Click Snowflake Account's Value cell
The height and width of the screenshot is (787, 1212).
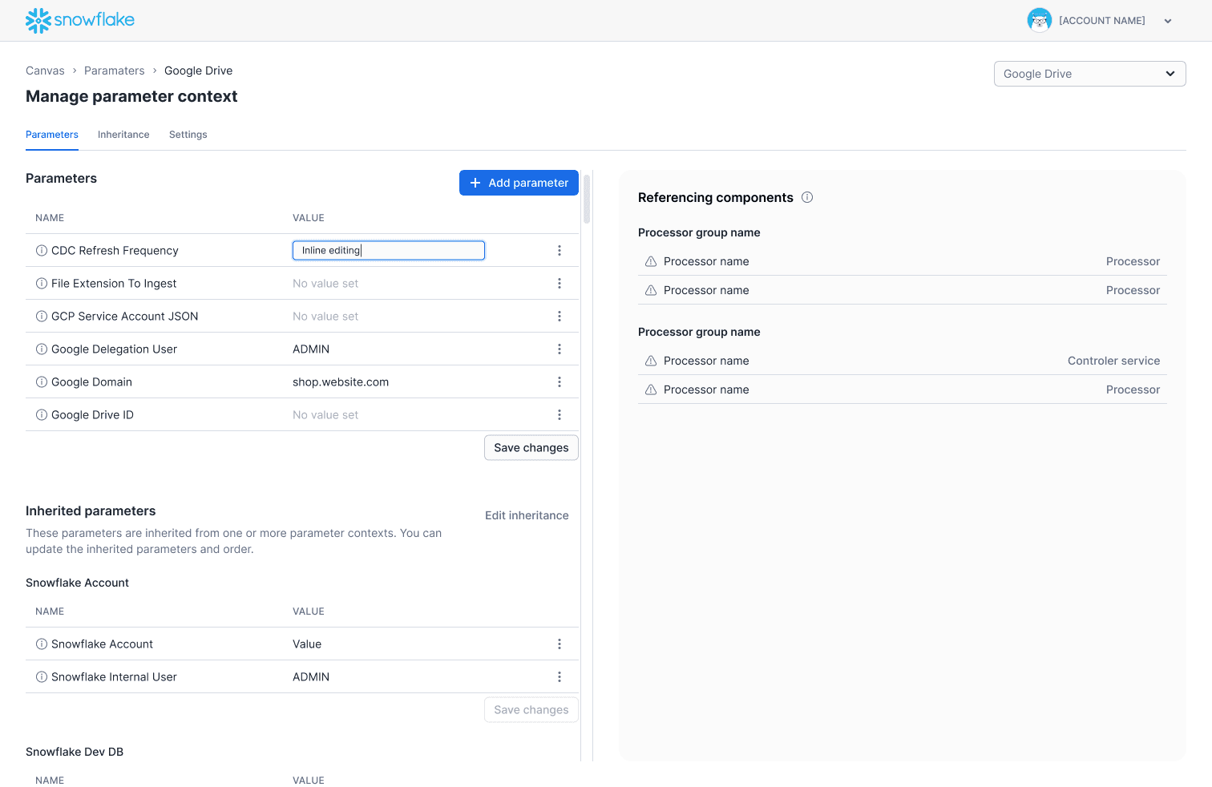[307, 644]
